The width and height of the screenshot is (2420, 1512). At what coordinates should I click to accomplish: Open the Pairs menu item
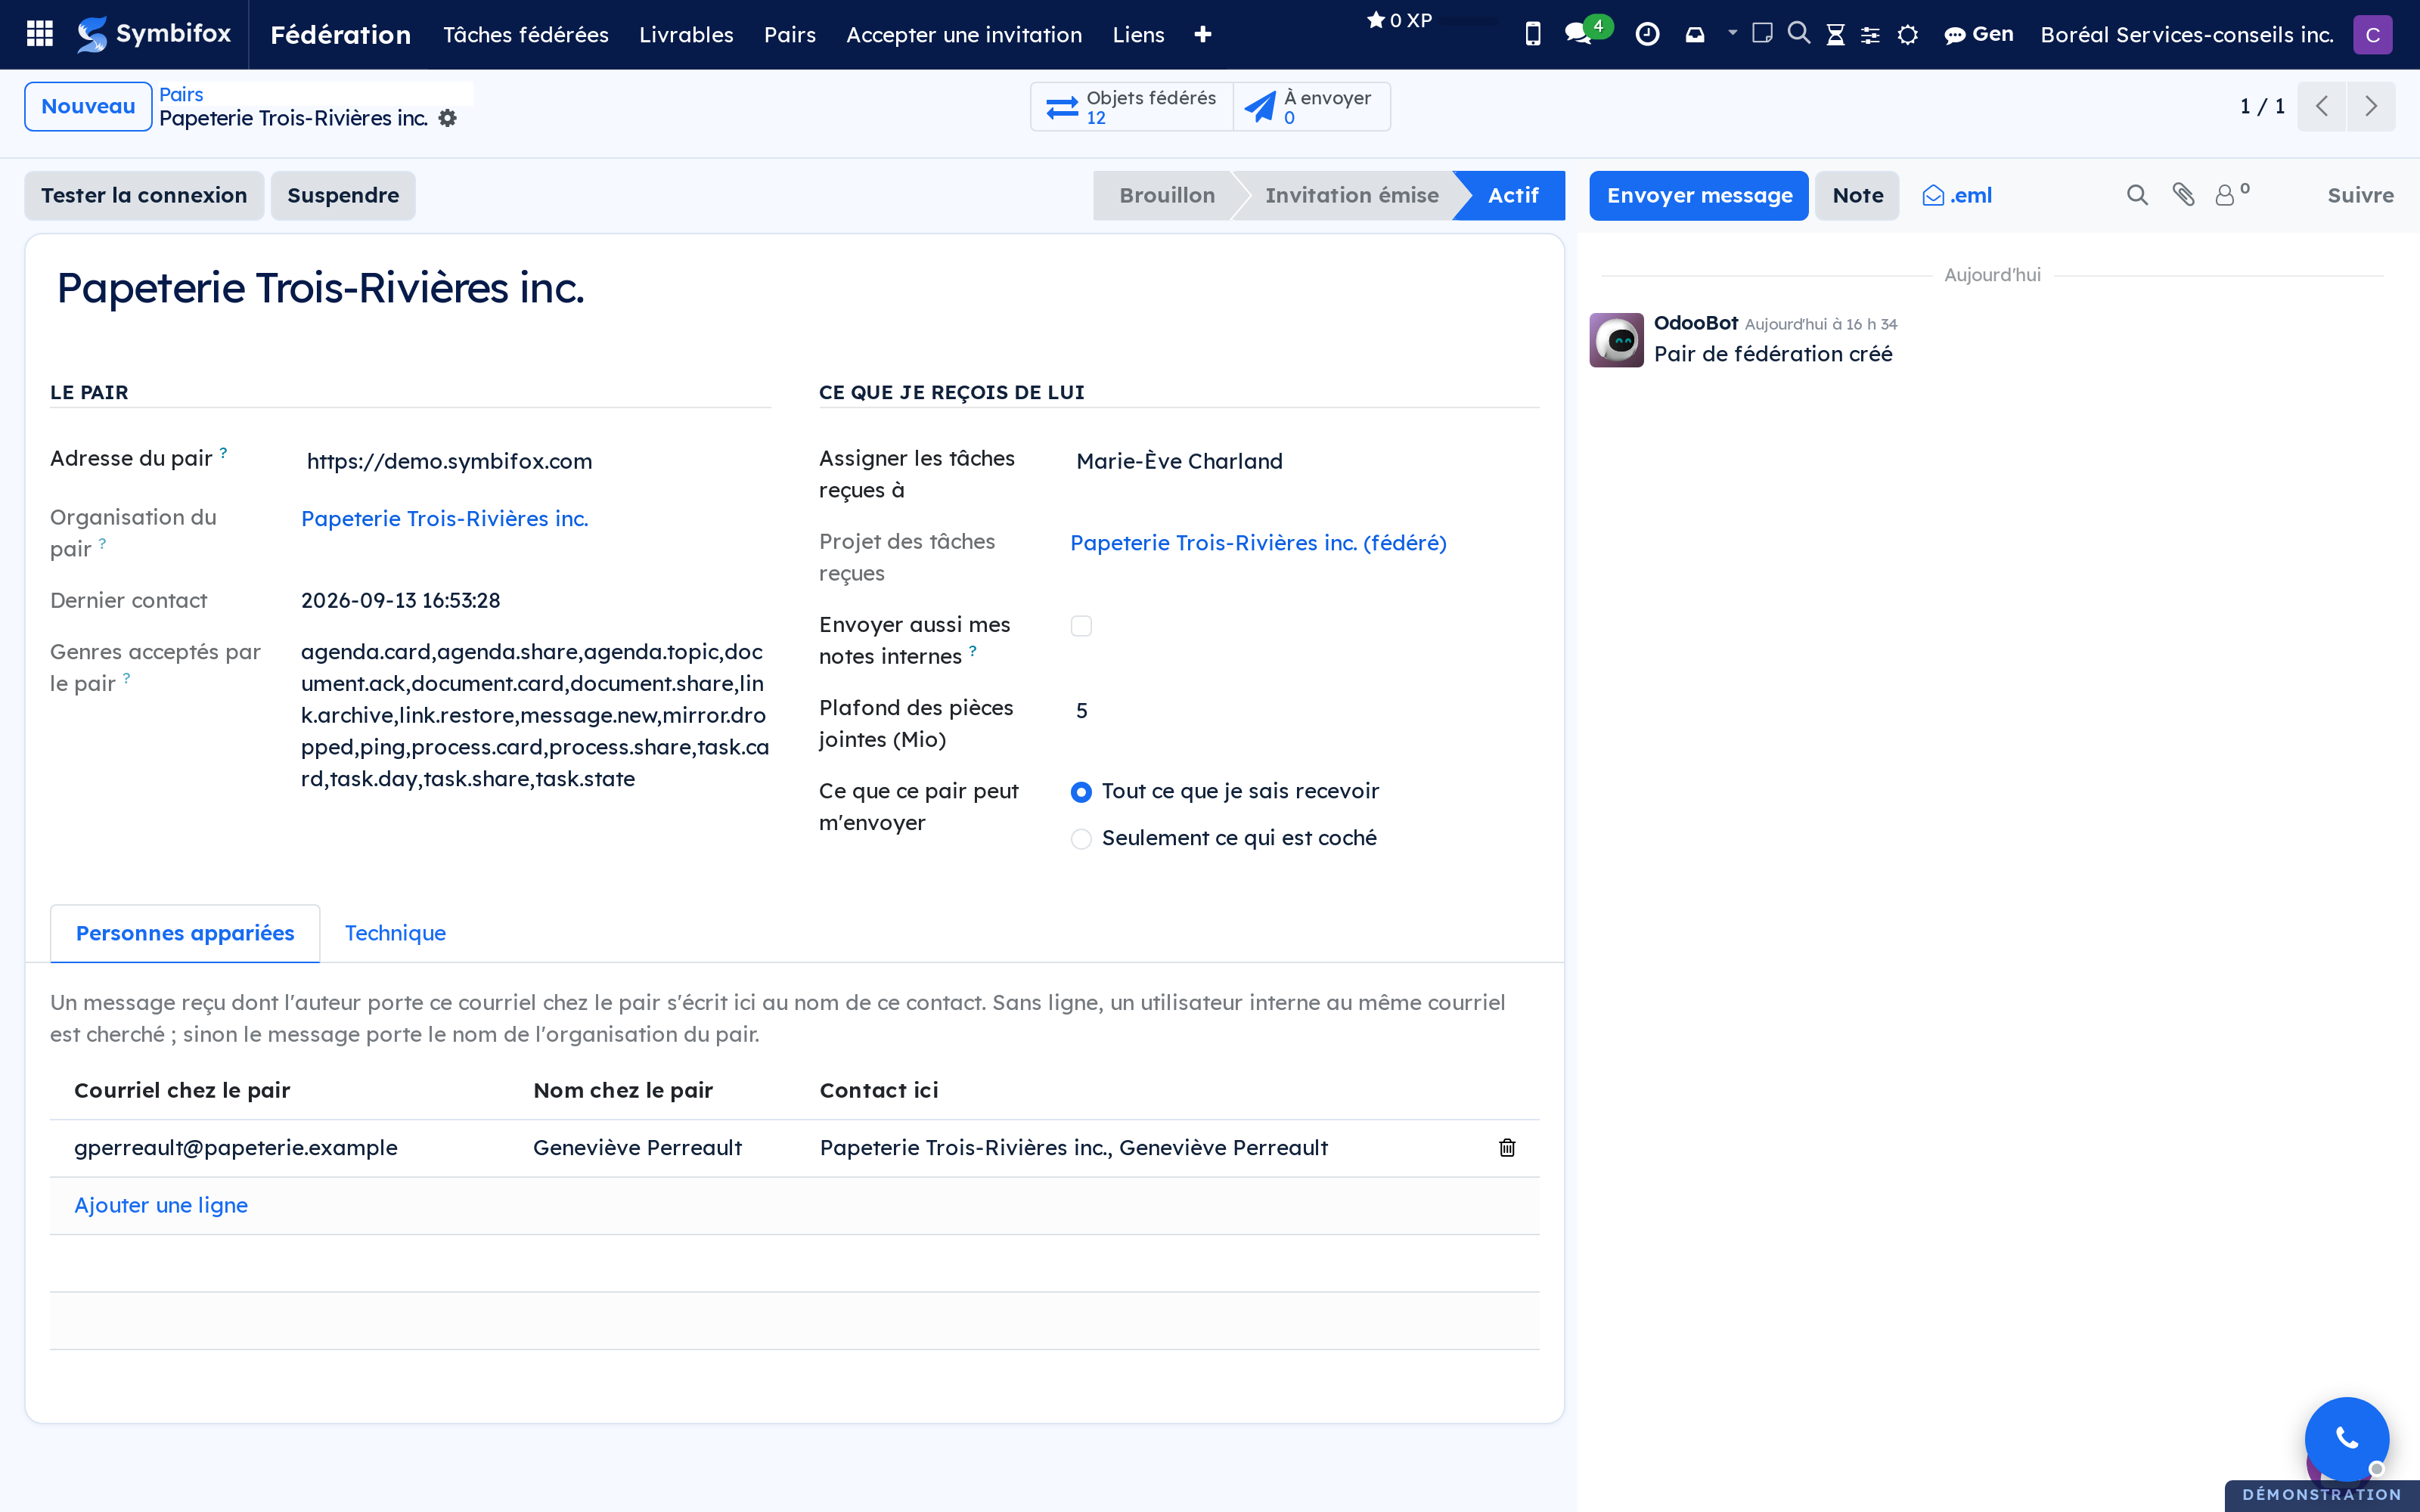coord(790,34)
